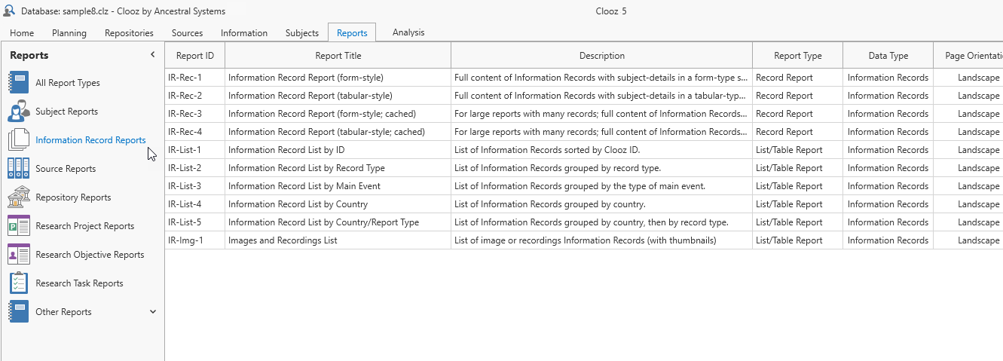Click the All Report Types notebook icon

coord(18,83)
